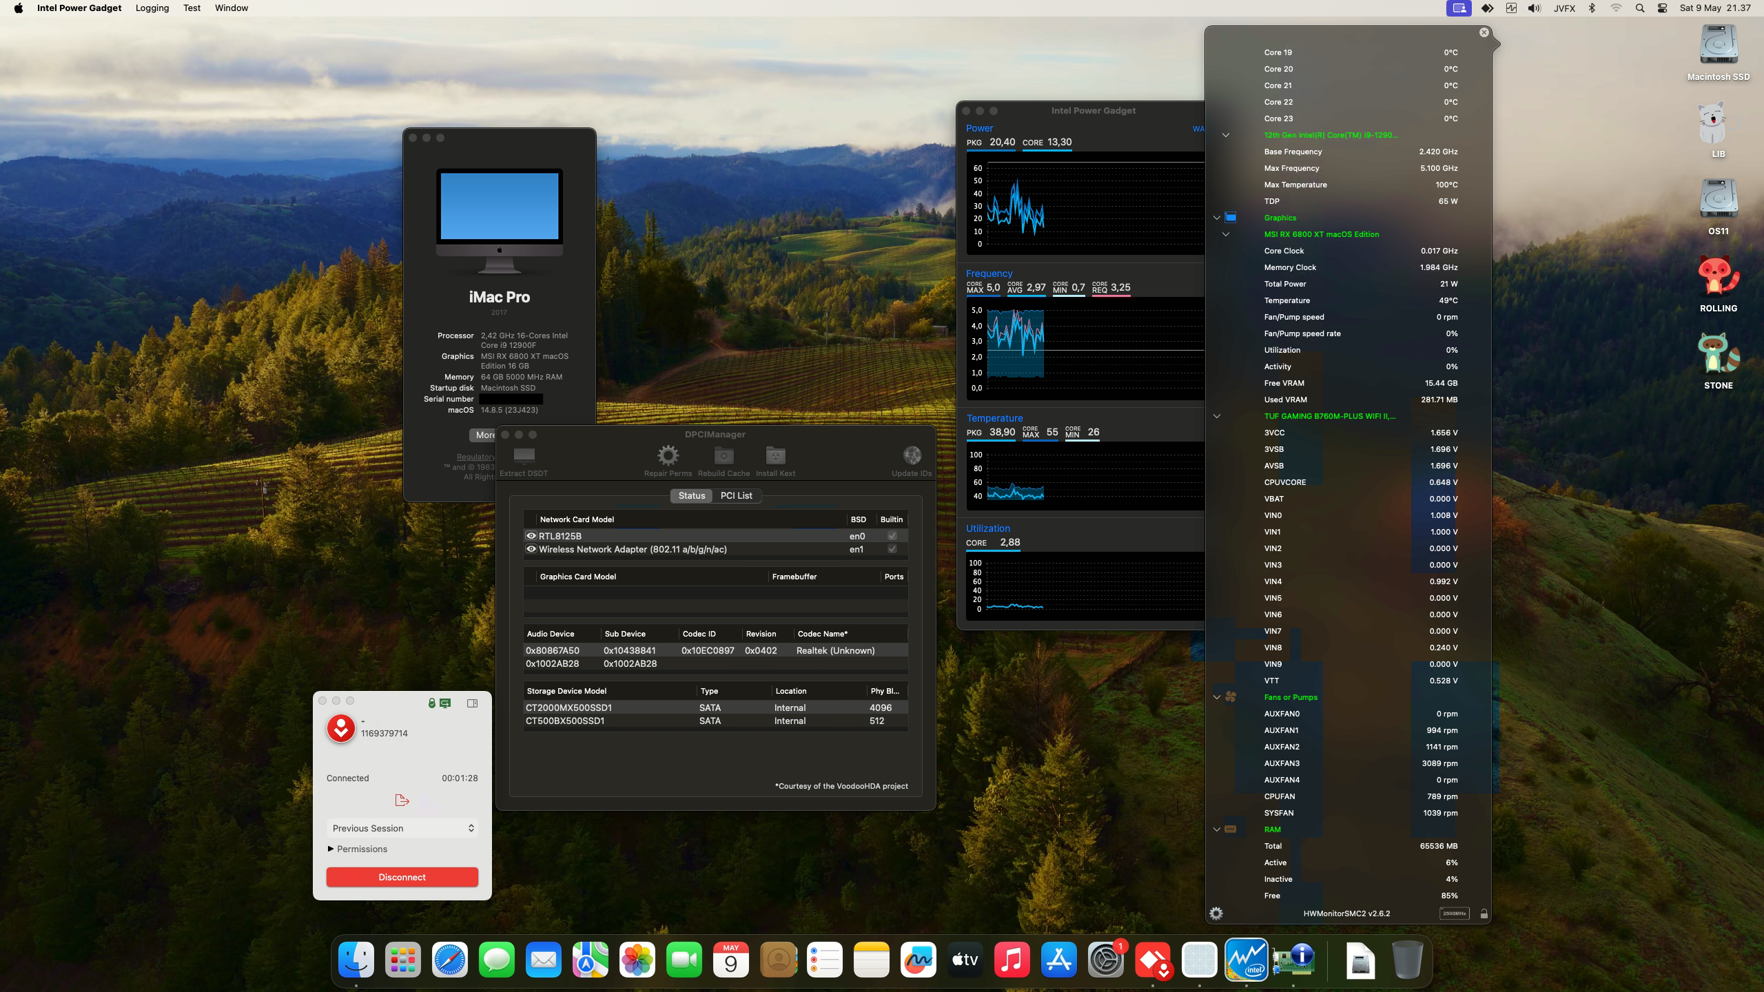1764x992 pixels.
Task: Click Rebuild Cache icon in DPCIManager
Action: click(724, 455)
